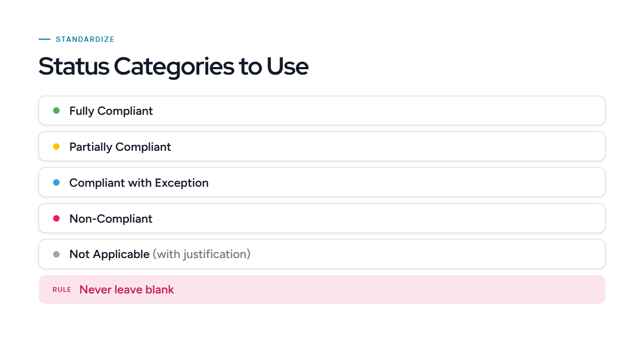Click the small RULE tag
This screenshot has width=644, height=338.
62,290
